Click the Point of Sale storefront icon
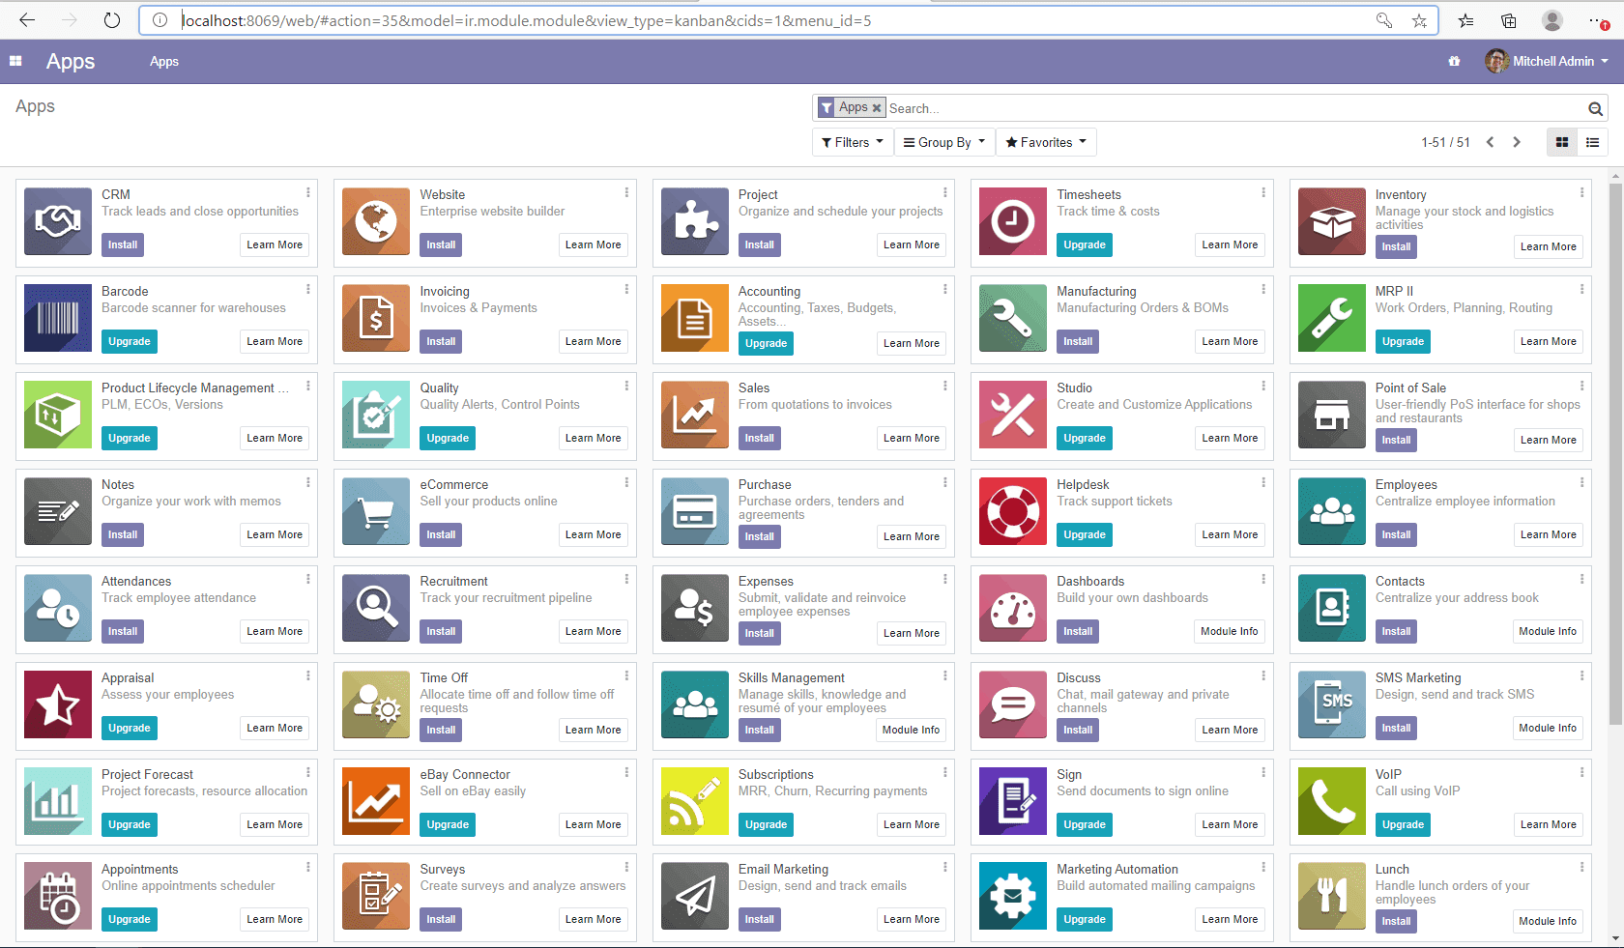Viewport: 1624px width, 948px height. click(x=1331, y=415)
